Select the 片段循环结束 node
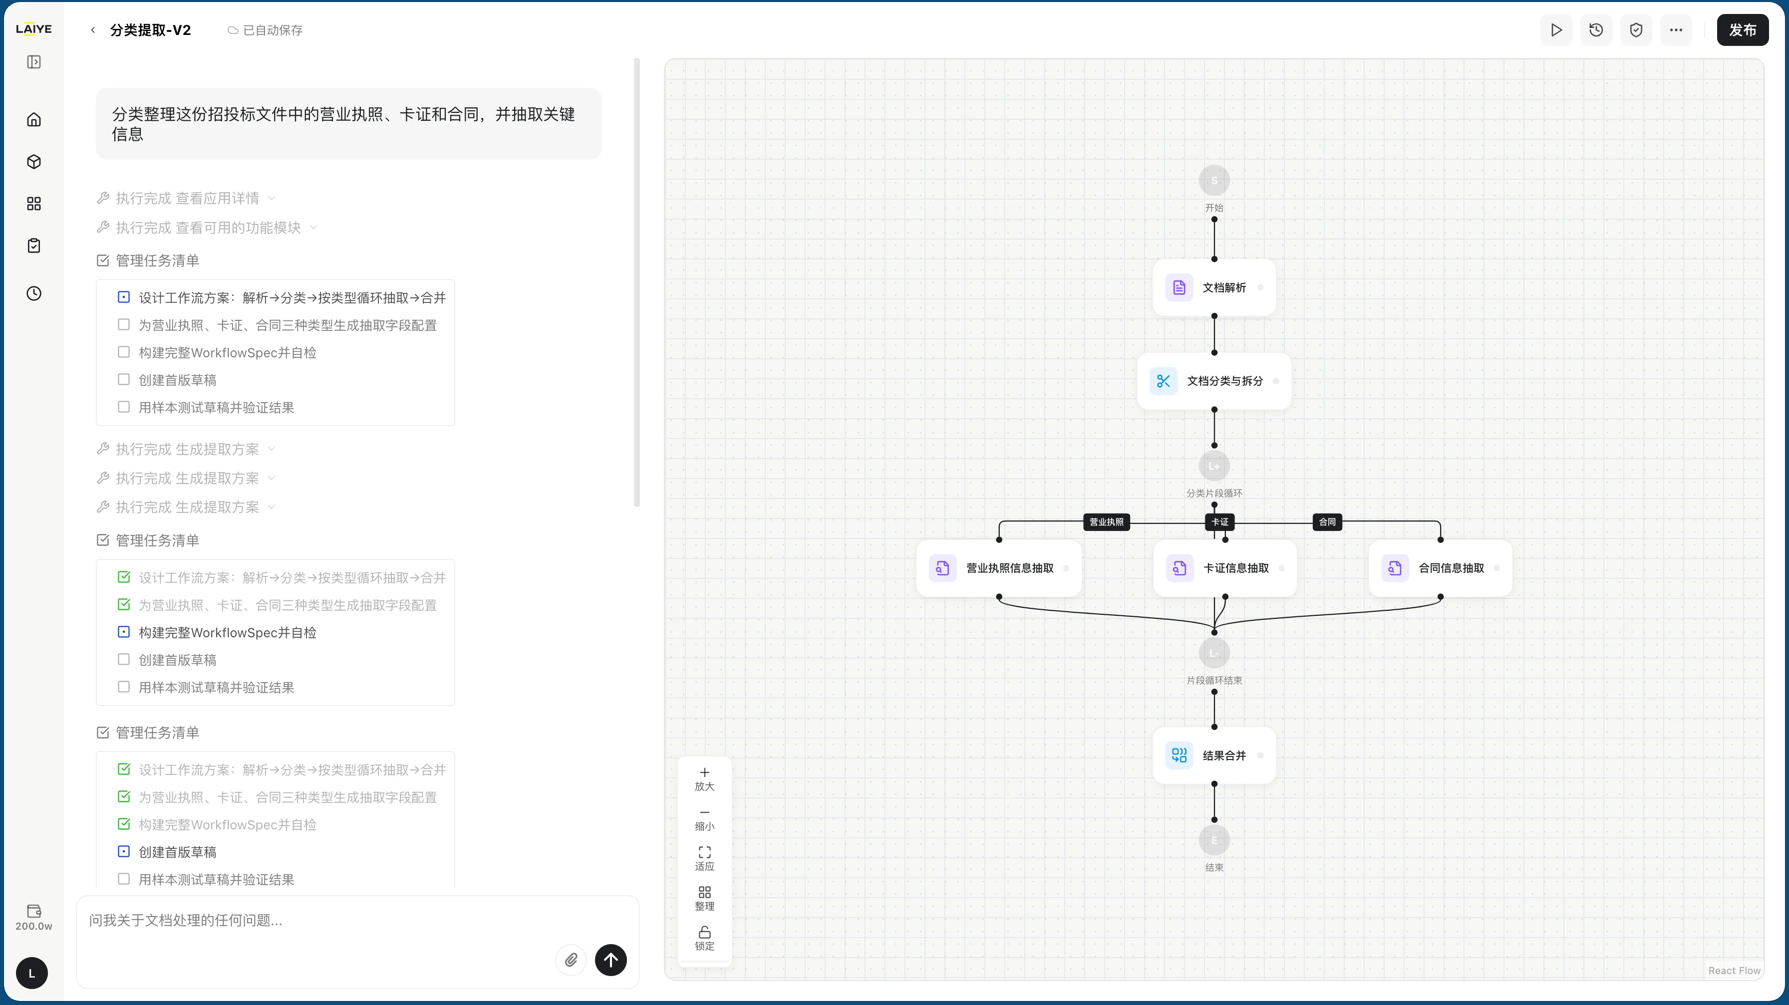The width and height of the screenshot is (1789, 1005). [1214, 654]
